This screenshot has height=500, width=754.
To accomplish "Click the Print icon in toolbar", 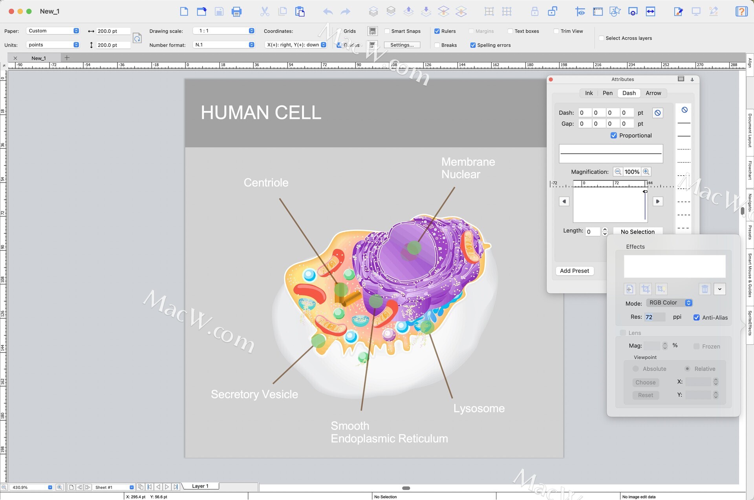I will 236,12.
